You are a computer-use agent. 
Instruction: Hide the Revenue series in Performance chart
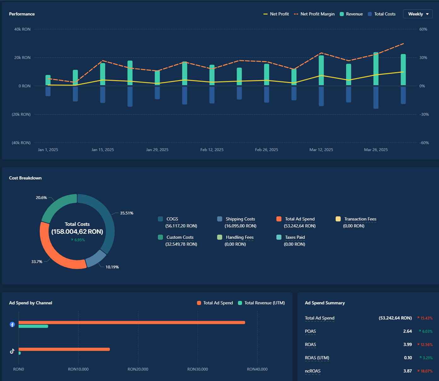[351, 14]
